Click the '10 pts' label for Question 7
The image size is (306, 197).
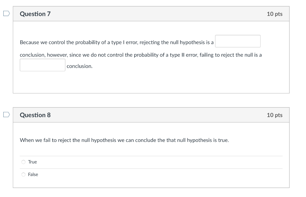click(x=275, y=13)
